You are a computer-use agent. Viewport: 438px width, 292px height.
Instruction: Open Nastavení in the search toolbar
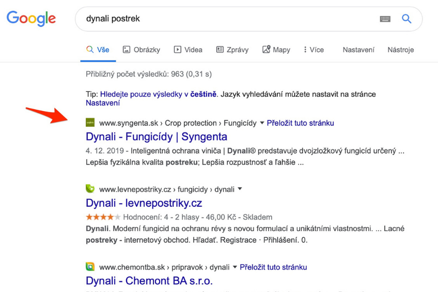point(358,50)
